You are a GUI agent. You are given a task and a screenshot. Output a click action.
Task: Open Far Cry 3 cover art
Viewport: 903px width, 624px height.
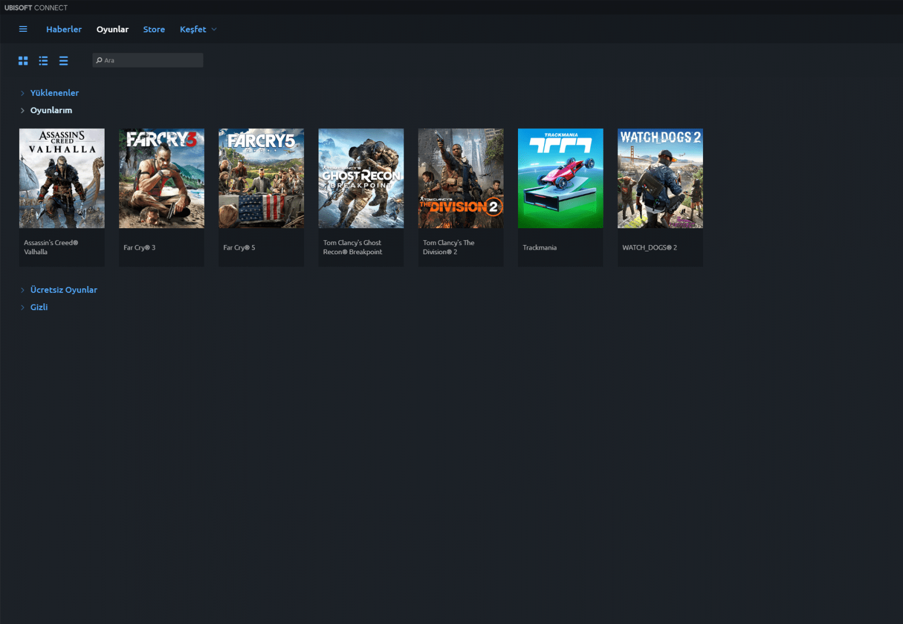(x=161, y=178)
